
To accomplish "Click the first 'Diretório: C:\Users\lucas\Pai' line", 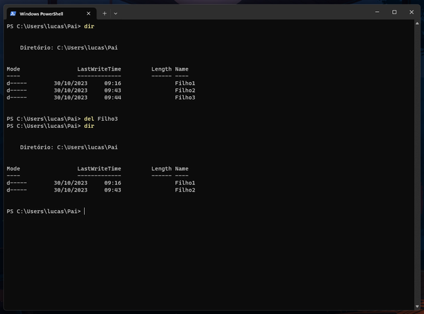I will point(69,47).
